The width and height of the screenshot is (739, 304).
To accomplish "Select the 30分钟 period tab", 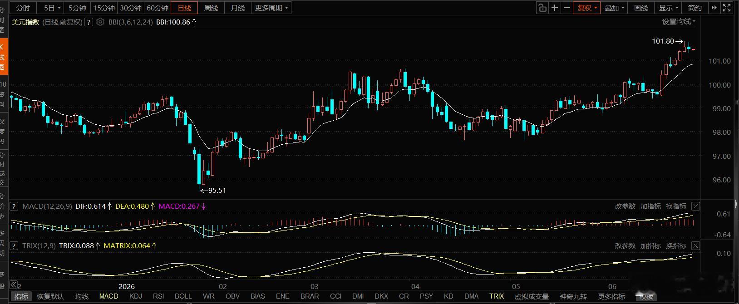I will (131, 8).
